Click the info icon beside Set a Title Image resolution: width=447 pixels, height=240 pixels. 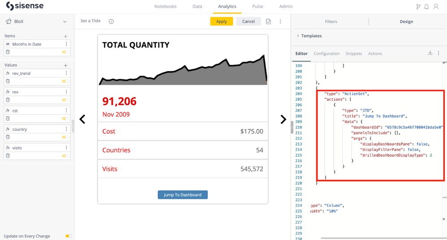pos(111,21)
